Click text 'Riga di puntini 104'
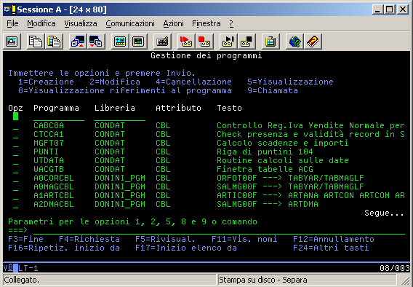 pyautogui.click(x=265, y=152)
